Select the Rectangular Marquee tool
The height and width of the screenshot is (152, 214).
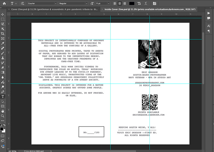[x=3, y=19]
